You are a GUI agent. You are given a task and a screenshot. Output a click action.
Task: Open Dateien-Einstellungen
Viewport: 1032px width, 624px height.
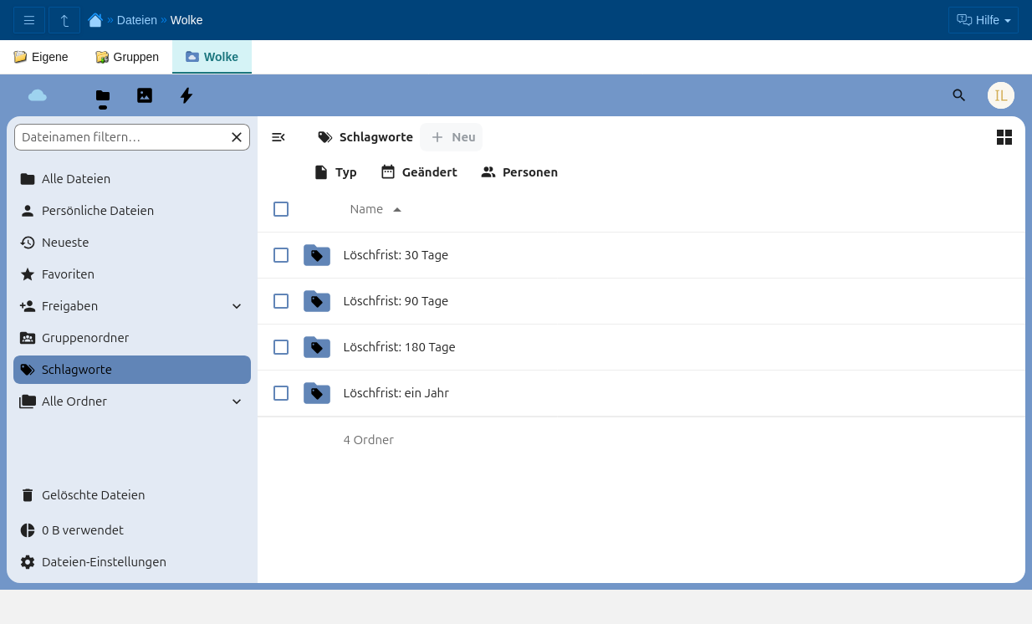104,562
